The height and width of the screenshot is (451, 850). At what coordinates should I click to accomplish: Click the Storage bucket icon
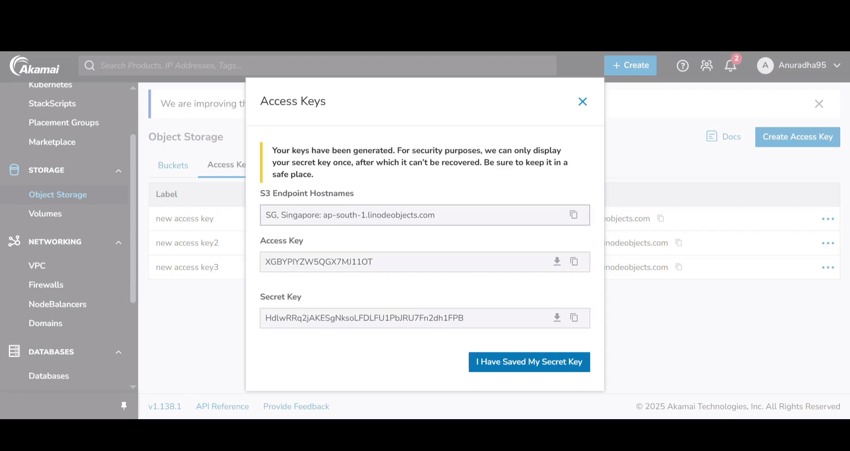(x=14, y=170)
